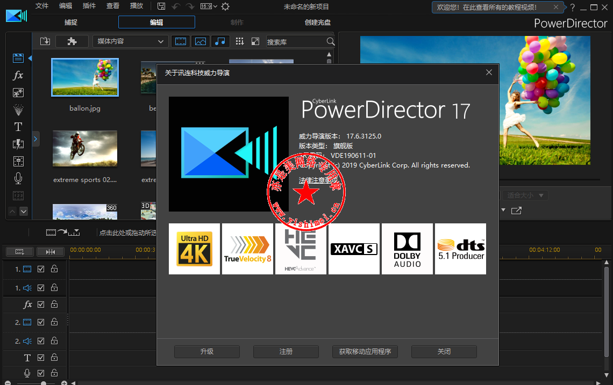The height and width of the screenshot is (385, 613).
Task: Select the ballon.jpg thumbnail
Action: [85, 77]
